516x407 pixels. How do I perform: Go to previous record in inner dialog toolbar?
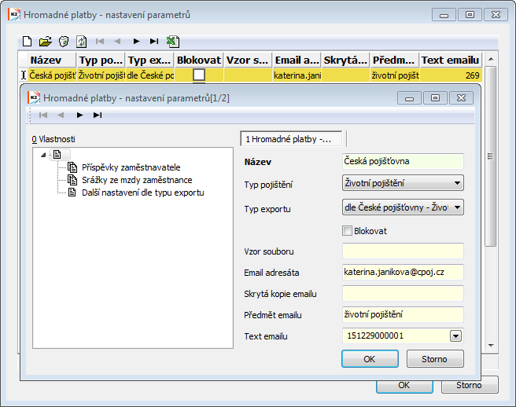click(x=61, y=115)
